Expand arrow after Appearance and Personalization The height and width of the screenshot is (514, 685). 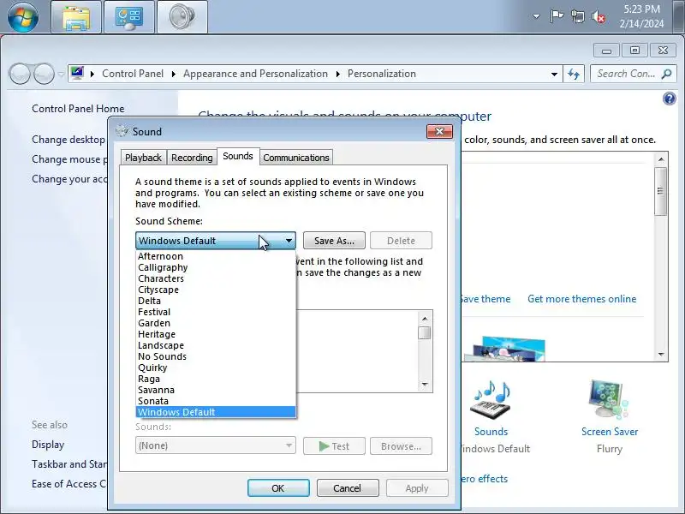click(337, 74)
